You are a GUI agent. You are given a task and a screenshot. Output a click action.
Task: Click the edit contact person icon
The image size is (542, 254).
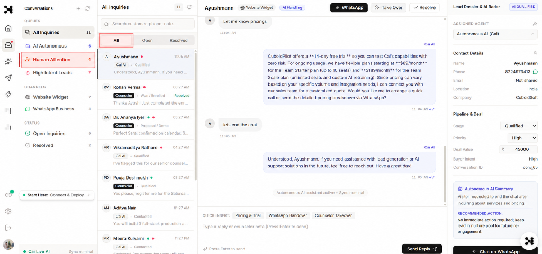pyautogui.click(x=535, y=53)
